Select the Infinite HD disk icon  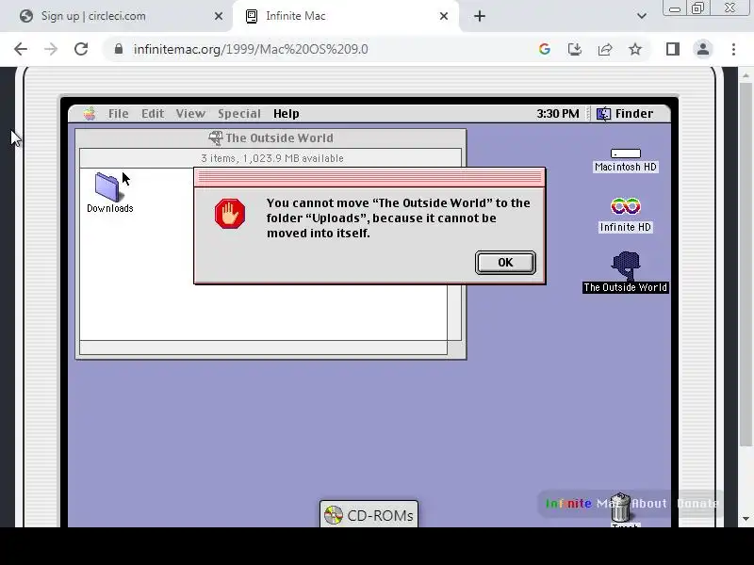tap(625, 216)
